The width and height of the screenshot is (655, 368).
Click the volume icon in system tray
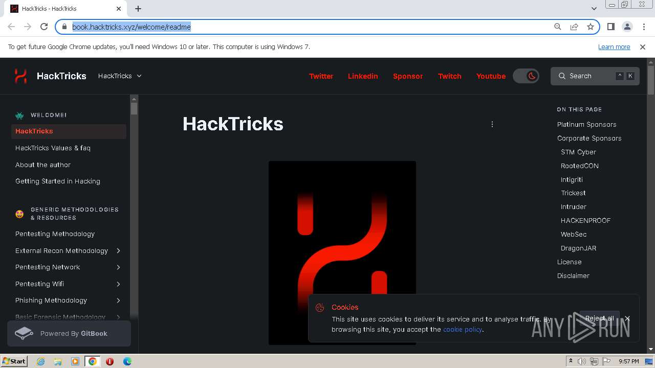click(x=582, y=361)
